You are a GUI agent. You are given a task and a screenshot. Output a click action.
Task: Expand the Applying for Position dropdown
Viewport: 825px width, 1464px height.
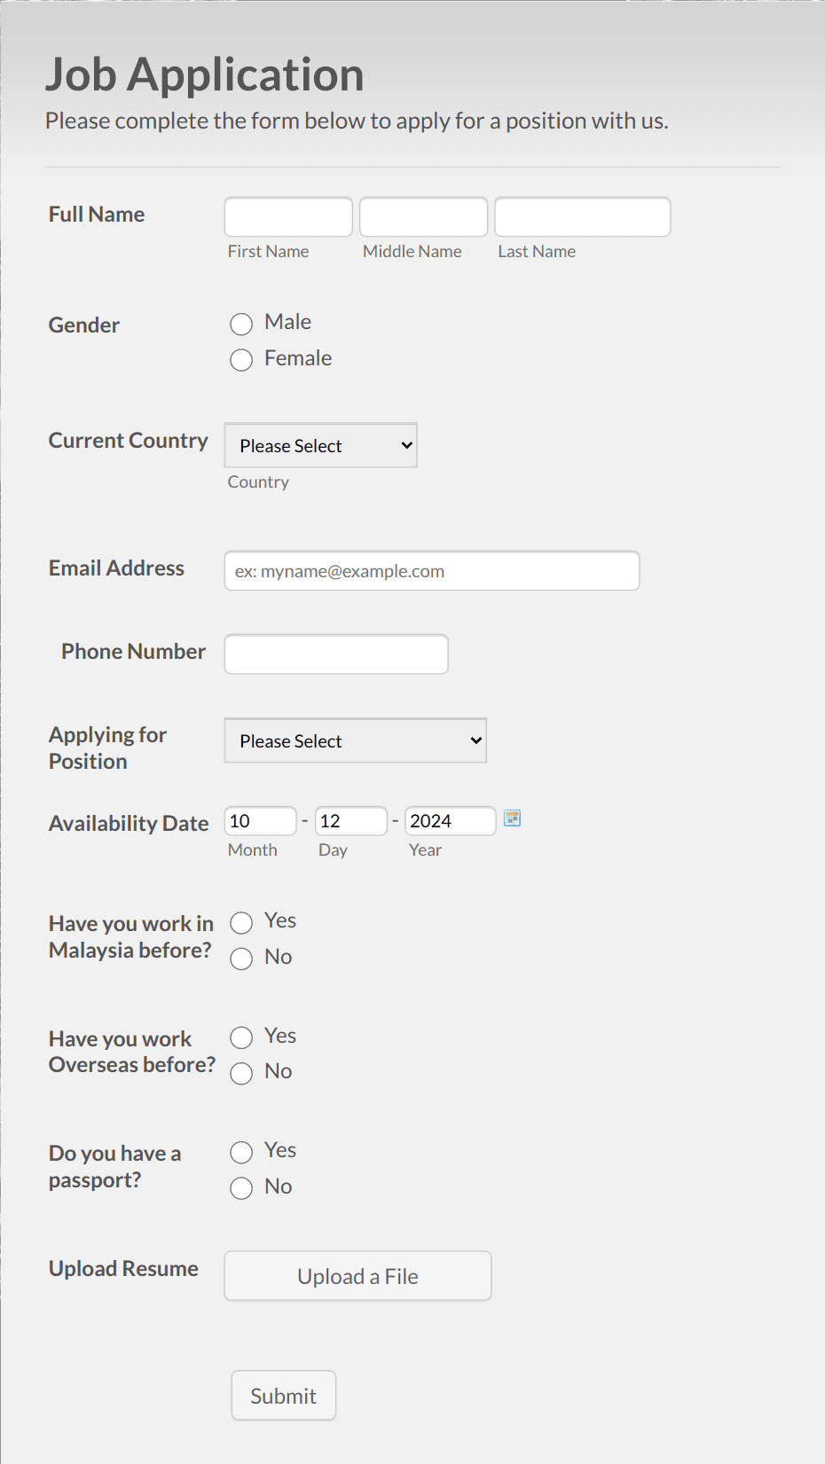pyautogui.click(x=355, y=740)
